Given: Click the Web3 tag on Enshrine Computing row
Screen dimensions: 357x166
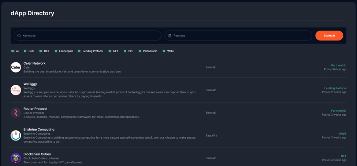Looking at the screenshot, I should (x=343, y=134).
